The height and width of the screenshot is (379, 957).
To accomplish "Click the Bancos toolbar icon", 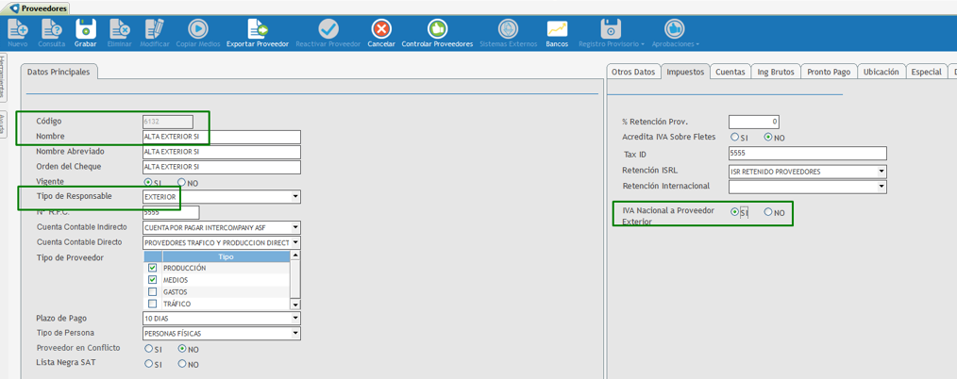I will click(557, 30).
